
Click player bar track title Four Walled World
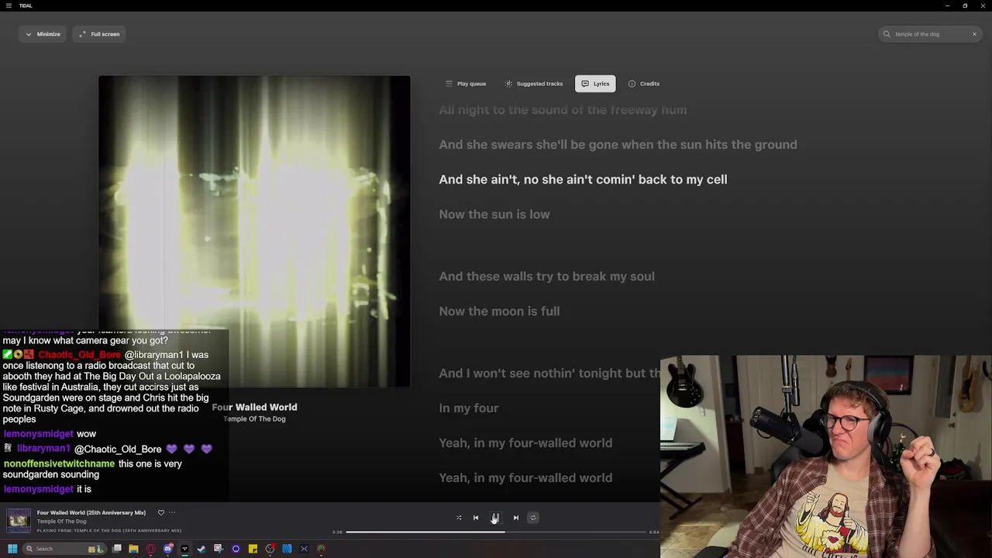(x=91, y=512)
